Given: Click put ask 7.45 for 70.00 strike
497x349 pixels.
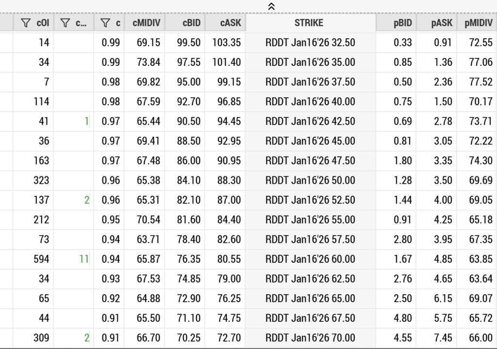Looking at the screenshot, I should [443, 337].
